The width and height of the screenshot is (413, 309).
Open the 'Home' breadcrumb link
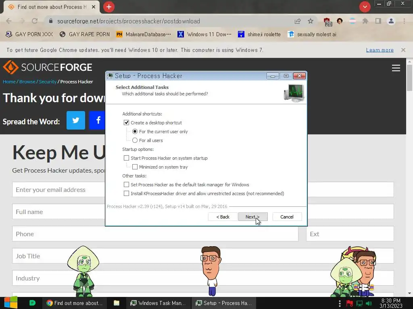pos(9,82)
